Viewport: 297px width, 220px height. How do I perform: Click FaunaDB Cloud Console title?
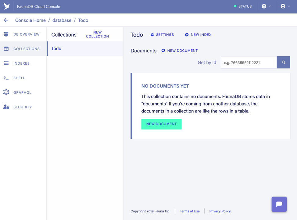(38, 6)
